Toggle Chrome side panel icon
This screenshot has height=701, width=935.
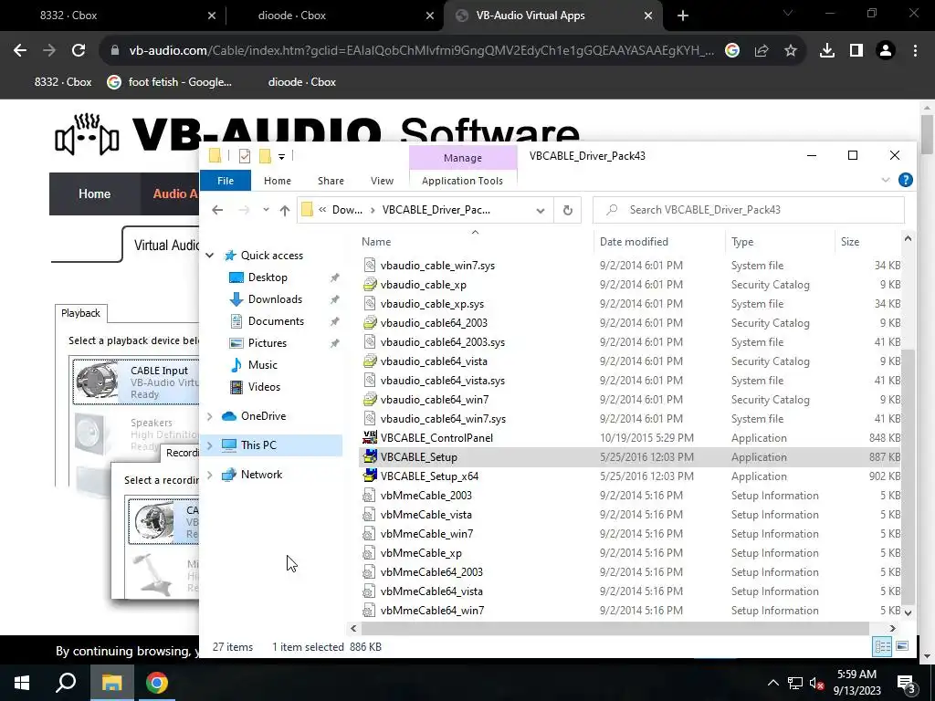856,51
